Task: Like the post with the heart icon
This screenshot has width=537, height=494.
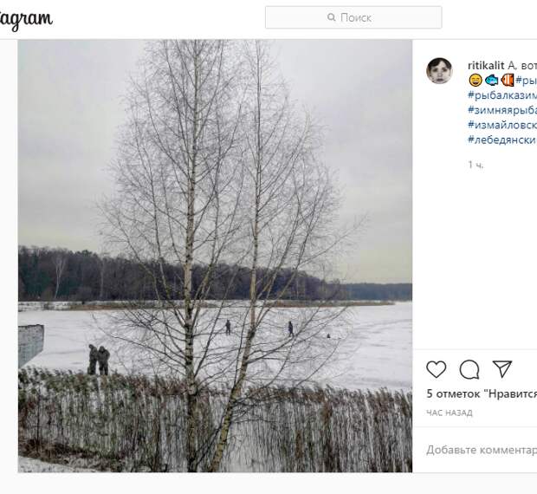Action: [x=436, y=369]
